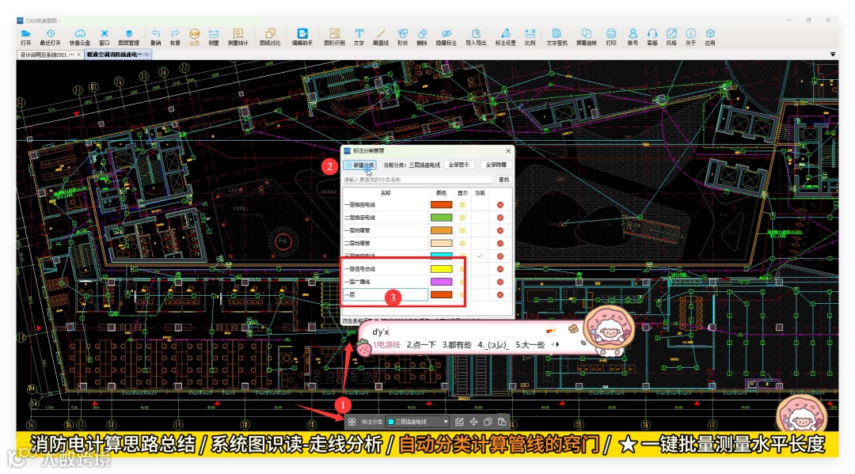Viewport: 855px width, 474px height.
Task: Click the 窗口 window tool
Action: (x=104, y=37)
